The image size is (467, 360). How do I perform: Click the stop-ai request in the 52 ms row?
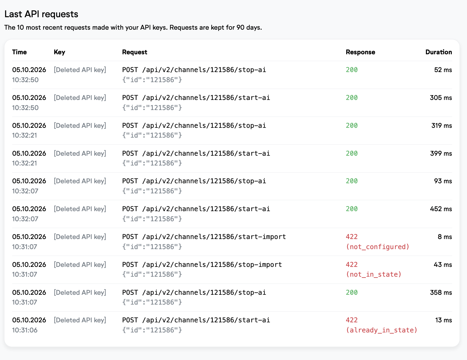194,70
